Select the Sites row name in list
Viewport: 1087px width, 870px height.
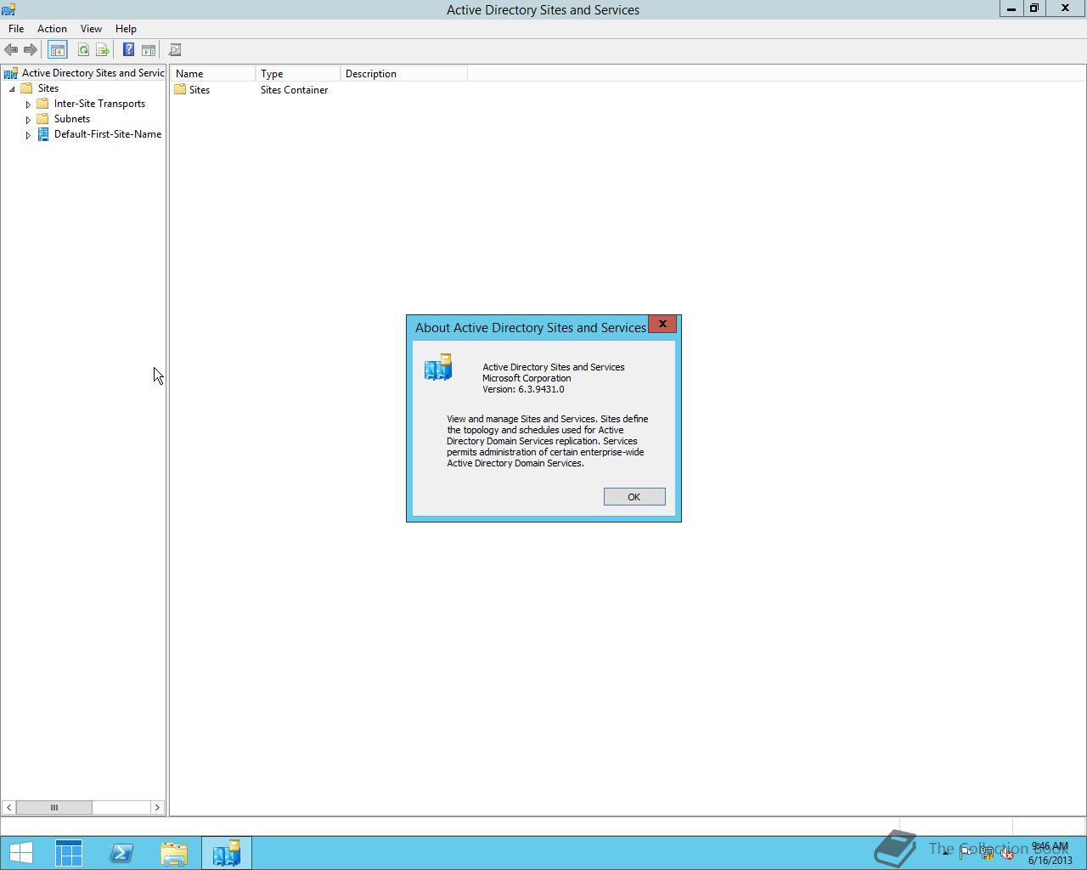[200, 90]
